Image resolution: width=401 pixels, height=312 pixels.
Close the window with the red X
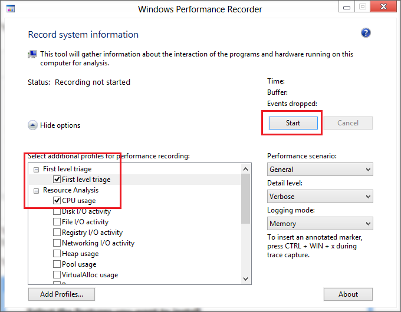coord(383,6)
